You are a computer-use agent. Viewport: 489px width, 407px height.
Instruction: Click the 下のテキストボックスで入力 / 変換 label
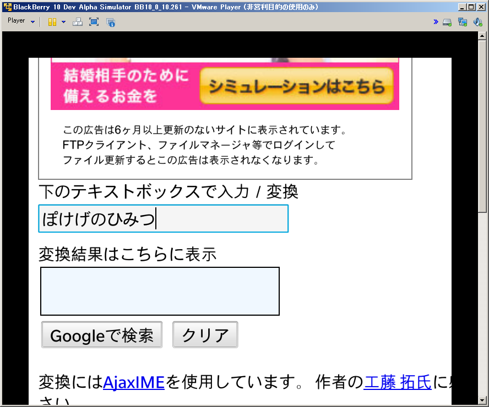point(169,191)
